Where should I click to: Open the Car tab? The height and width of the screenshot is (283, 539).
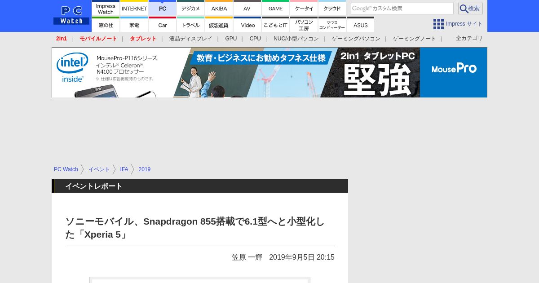point(163,24)
